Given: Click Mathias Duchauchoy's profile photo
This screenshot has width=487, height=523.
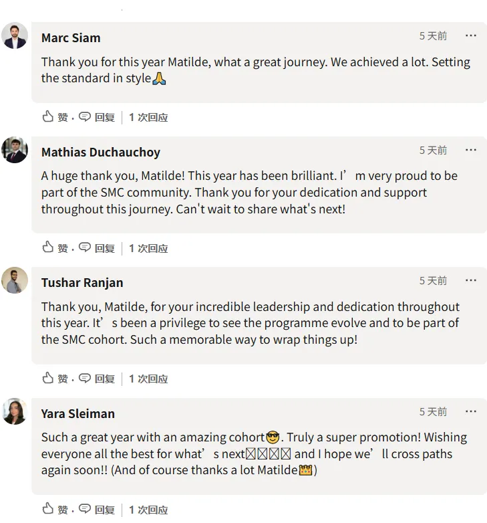Looking at the screenshot, I should click(x=15, y=150).
